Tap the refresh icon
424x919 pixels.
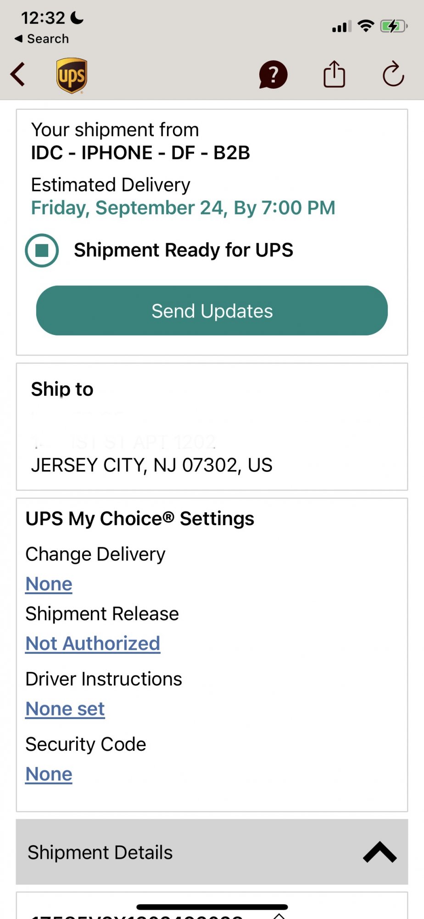[x=393, y=74]
